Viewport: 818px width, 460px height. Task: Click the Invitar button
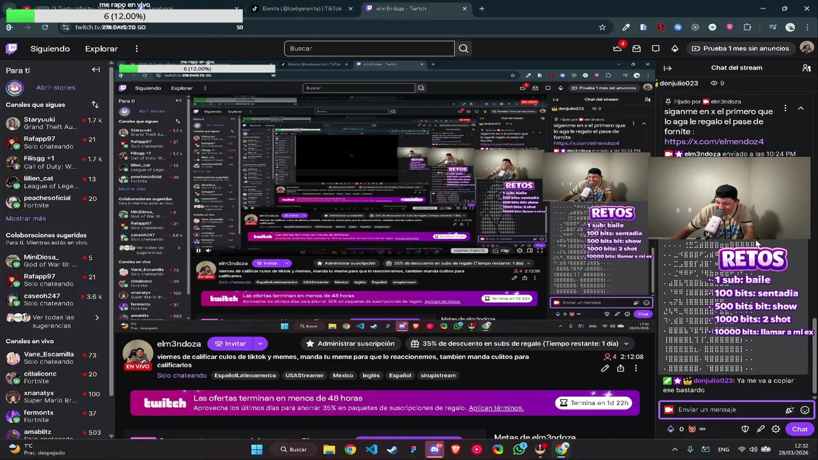point(231,344)
